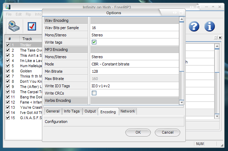This screenshot has width=228, height=151.
Task: Click the options list scroll-up arrow
Action: pyautogui.click(x=182, y=19)
